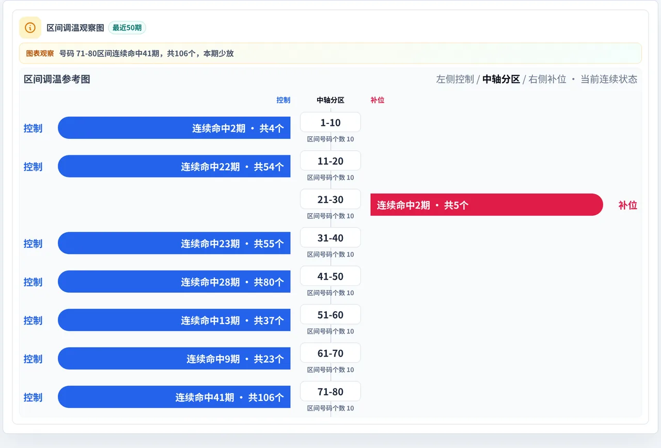Screen dimensions: 661x448
Task: Click the red bar 连续命中2期 · 共5个
Action: 486,205
